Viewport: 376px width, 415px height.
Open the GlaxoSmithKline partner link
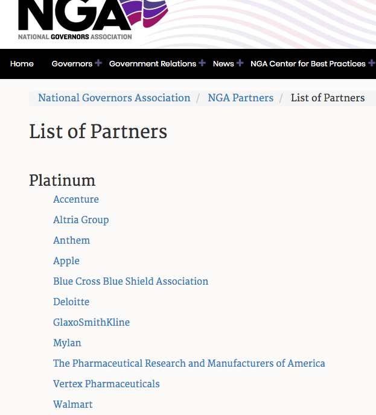click(x=91, y=322)
